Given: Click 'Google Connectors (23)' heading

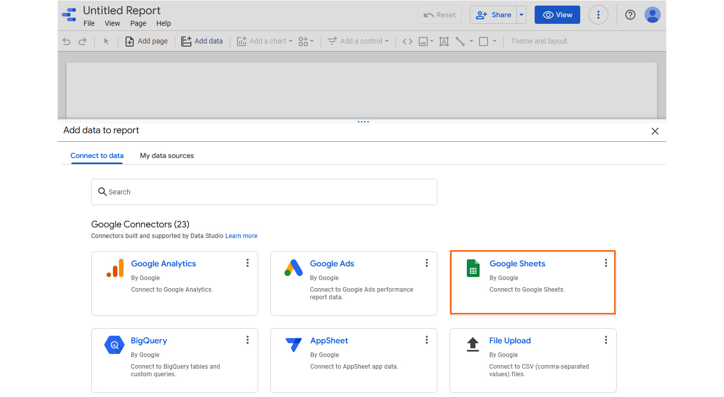Looking at the screenshot, I should pyautogui.click(x=140, y=224).
